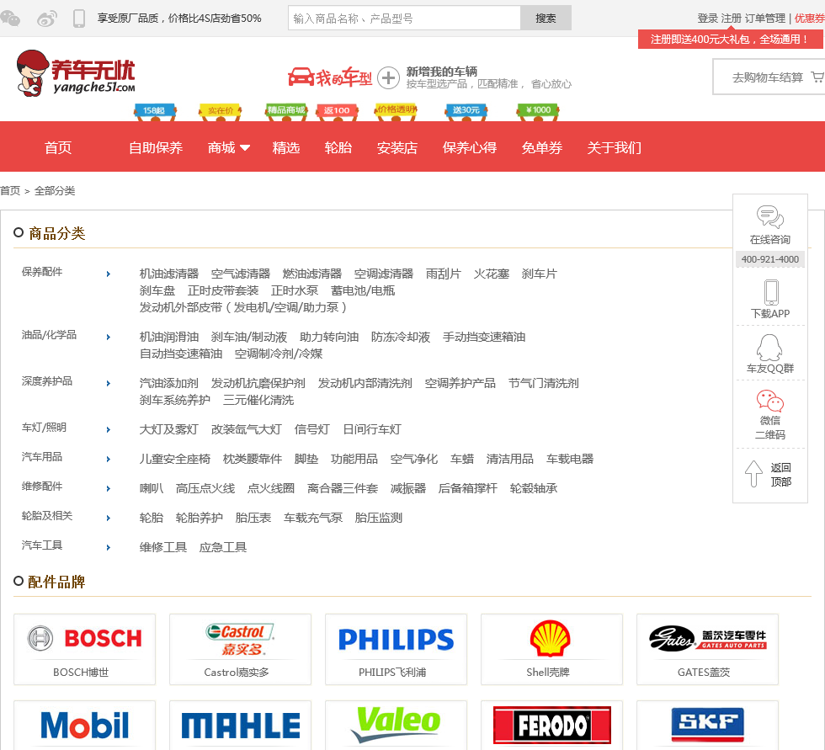Open the MAHLE brand logo

click(241, 726)
